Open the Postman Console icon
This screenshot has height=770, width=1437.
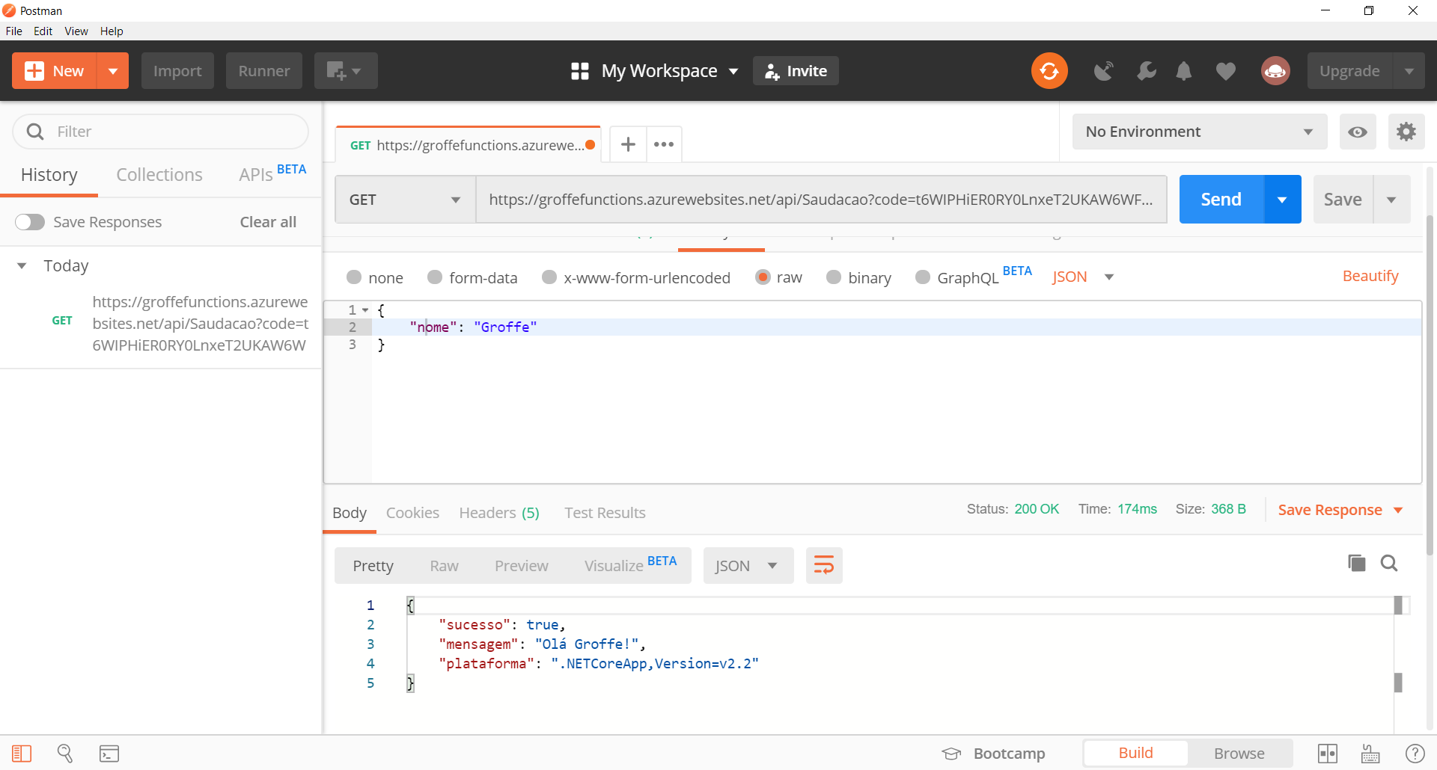click(x=109, y=754)
